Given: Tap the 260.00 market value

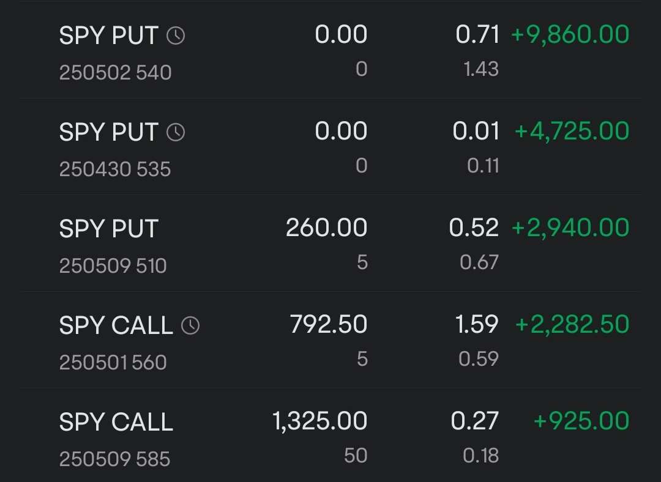Looking at the screenshot, I should click(x=326, y=228).
